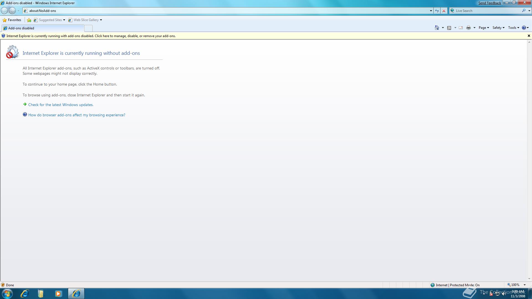The image size is (532, 299).
Task: Click the Send Feedback link
Action: (x=490, y=3)
